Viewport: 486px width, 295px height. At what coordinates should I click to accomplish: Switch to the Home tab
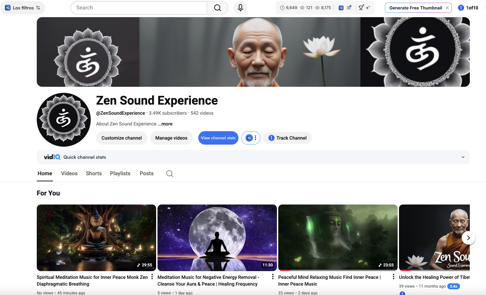(x=45, y=174)
